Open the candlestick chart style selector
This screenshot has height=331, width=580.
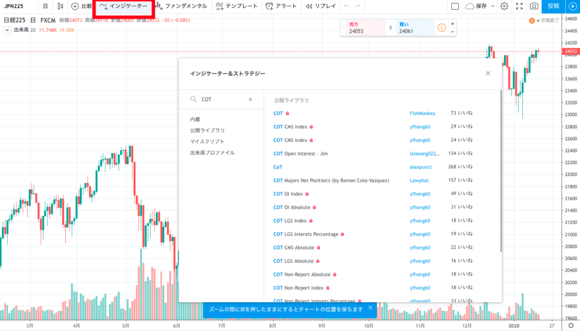60,6
